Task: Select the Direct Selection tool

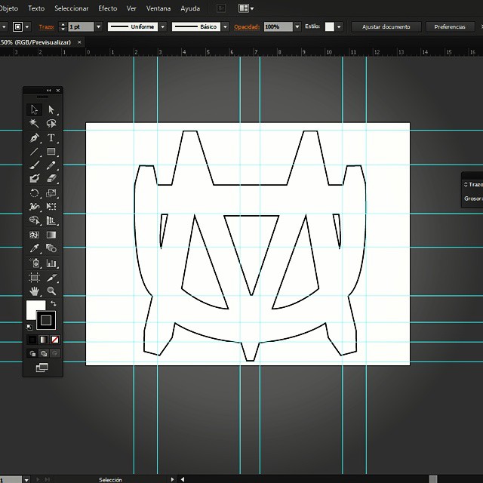Action: [51, 109]
